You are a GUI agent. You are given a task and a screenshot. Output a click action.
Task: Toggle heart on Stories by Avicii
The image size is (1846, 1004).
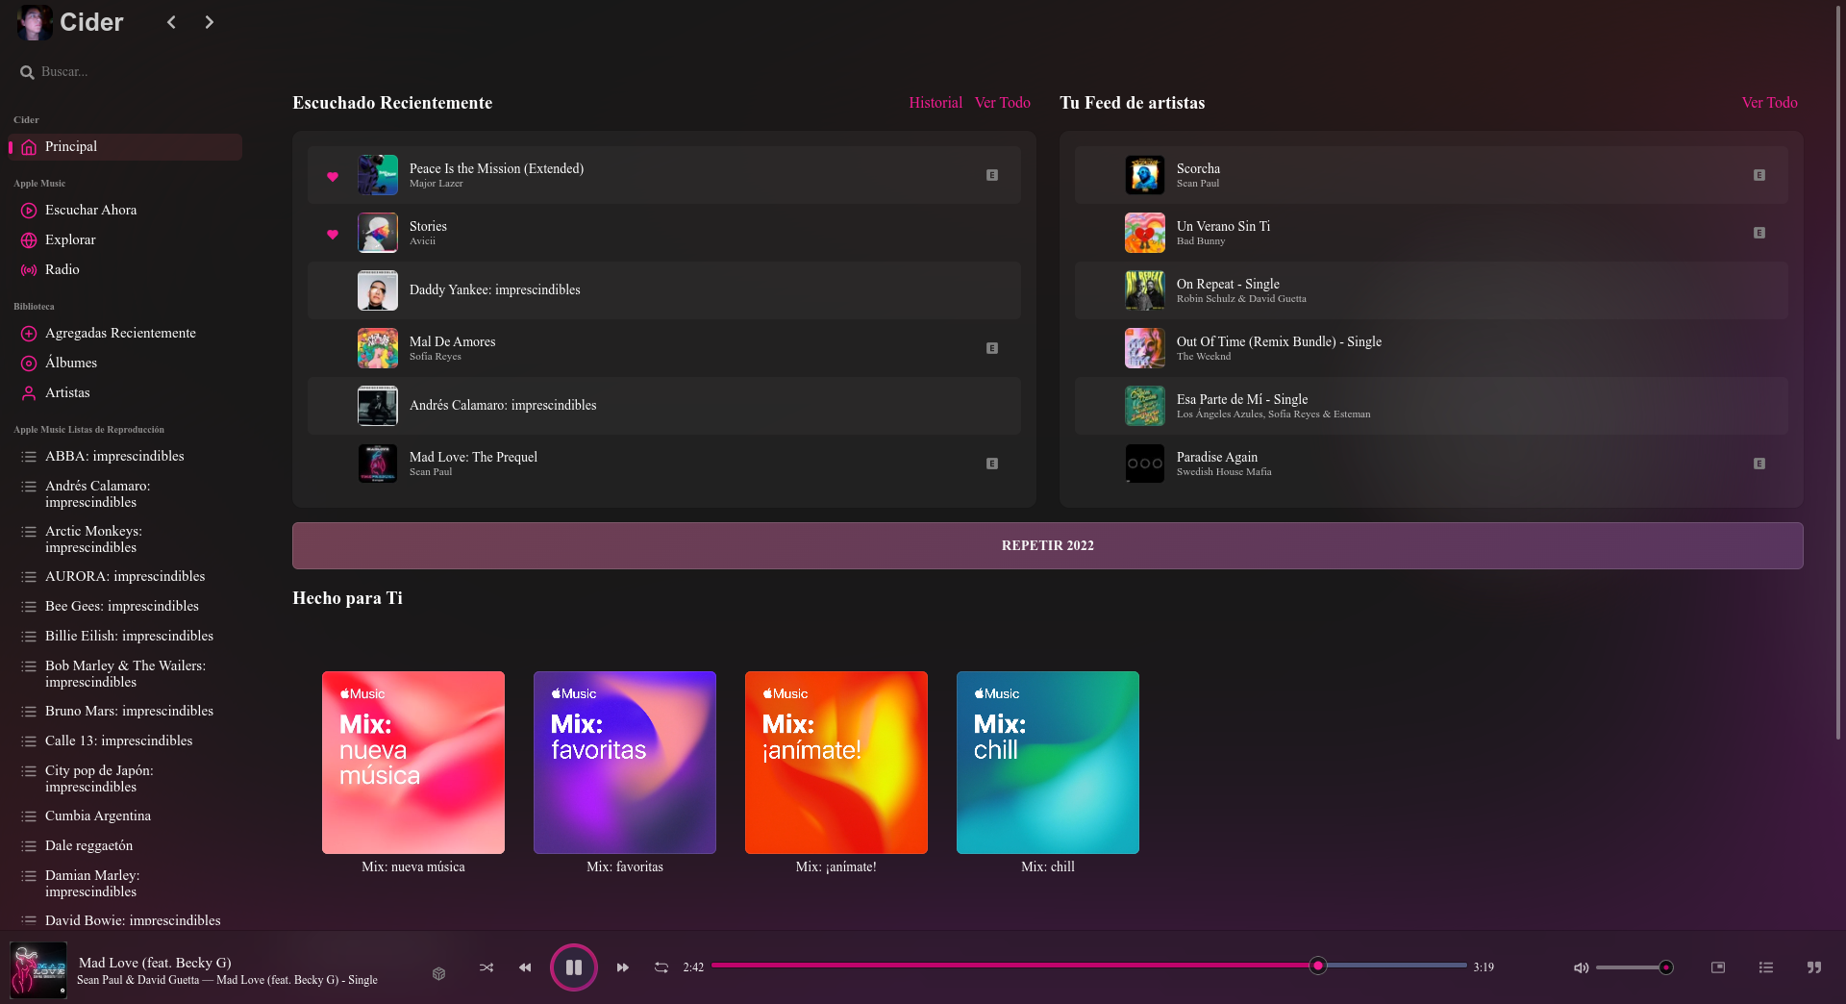point(333,234)
